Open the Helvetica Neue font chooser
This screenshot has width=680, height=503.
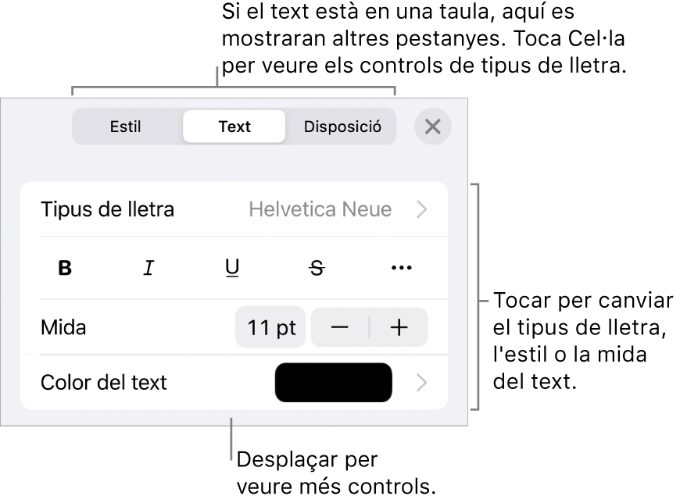(x=322, y=209)
